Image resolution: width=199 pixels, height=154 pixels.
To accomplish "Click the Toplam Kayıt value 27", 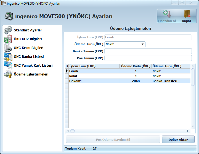I will click(x=95, y=148).
